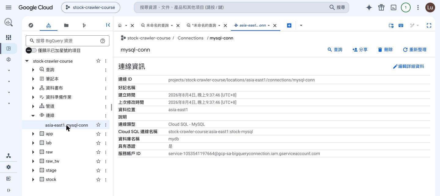Open the home tab
This screenshot has height=196, width=440.
coord(120,25)
